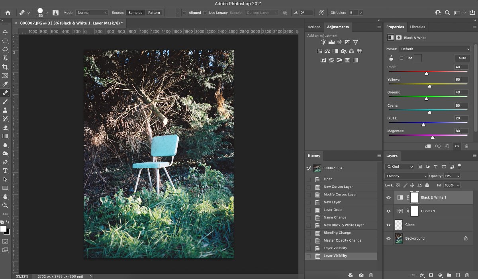
Task: Open the Black & White Preset dropdown
Action: (434, 48)
